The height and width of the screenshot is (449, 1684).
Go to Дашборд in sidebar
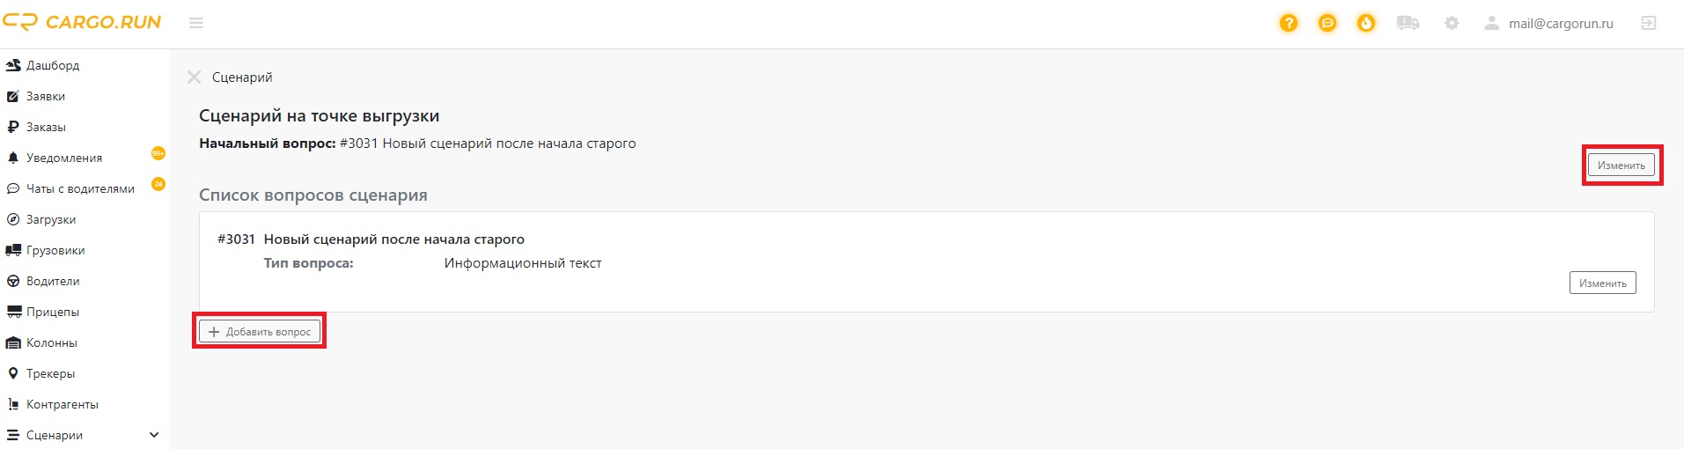pyautogui.click(x=53, y=65)
